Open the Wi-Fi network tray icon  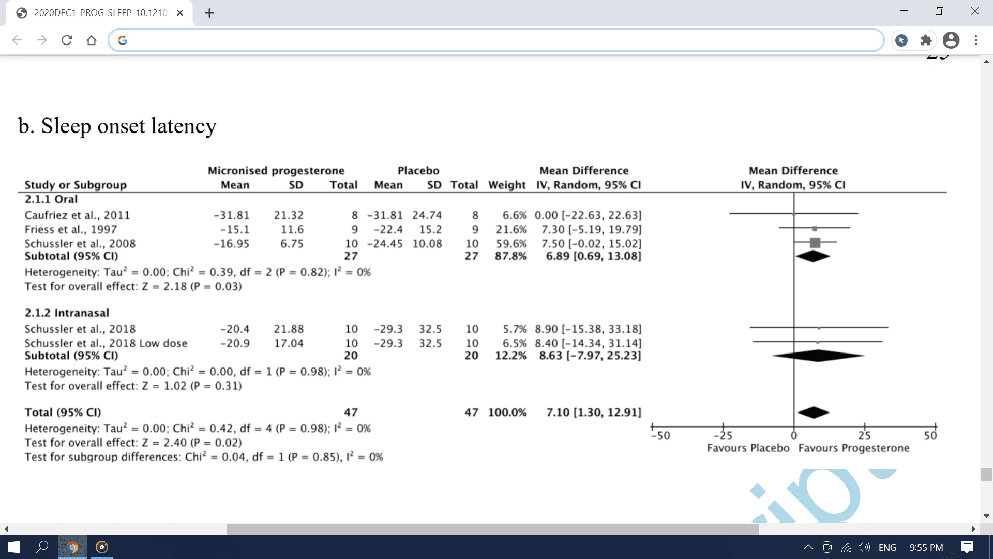point(846,547)
